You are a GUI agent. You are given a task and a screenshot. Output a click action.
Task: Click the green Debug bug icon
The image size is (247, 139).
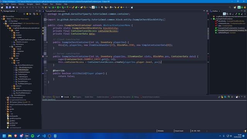click(53, 7)
